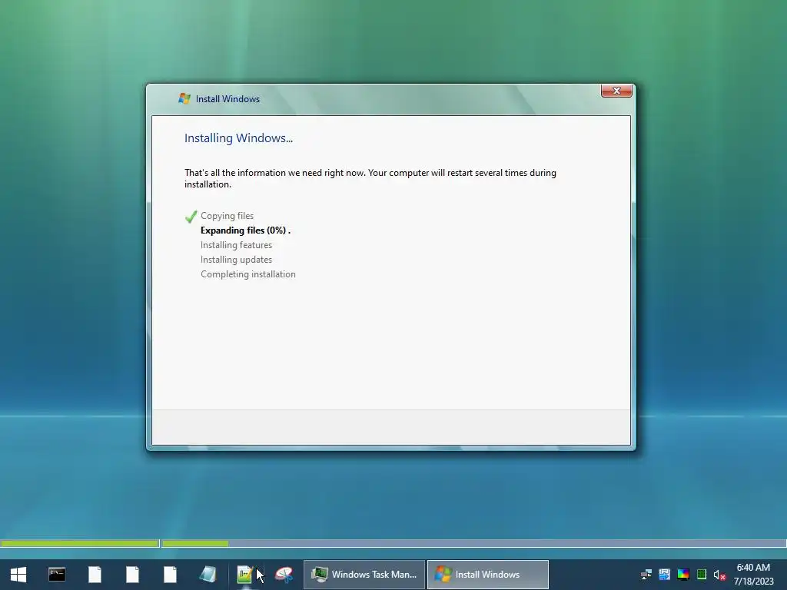Viewport: 787px width, 590px height.
Task: Select the 'Installing features' step text
Action: 236,245
